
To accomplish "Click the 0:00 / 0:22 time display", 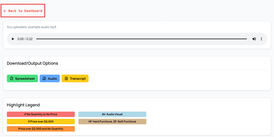I will pos(25,39).
